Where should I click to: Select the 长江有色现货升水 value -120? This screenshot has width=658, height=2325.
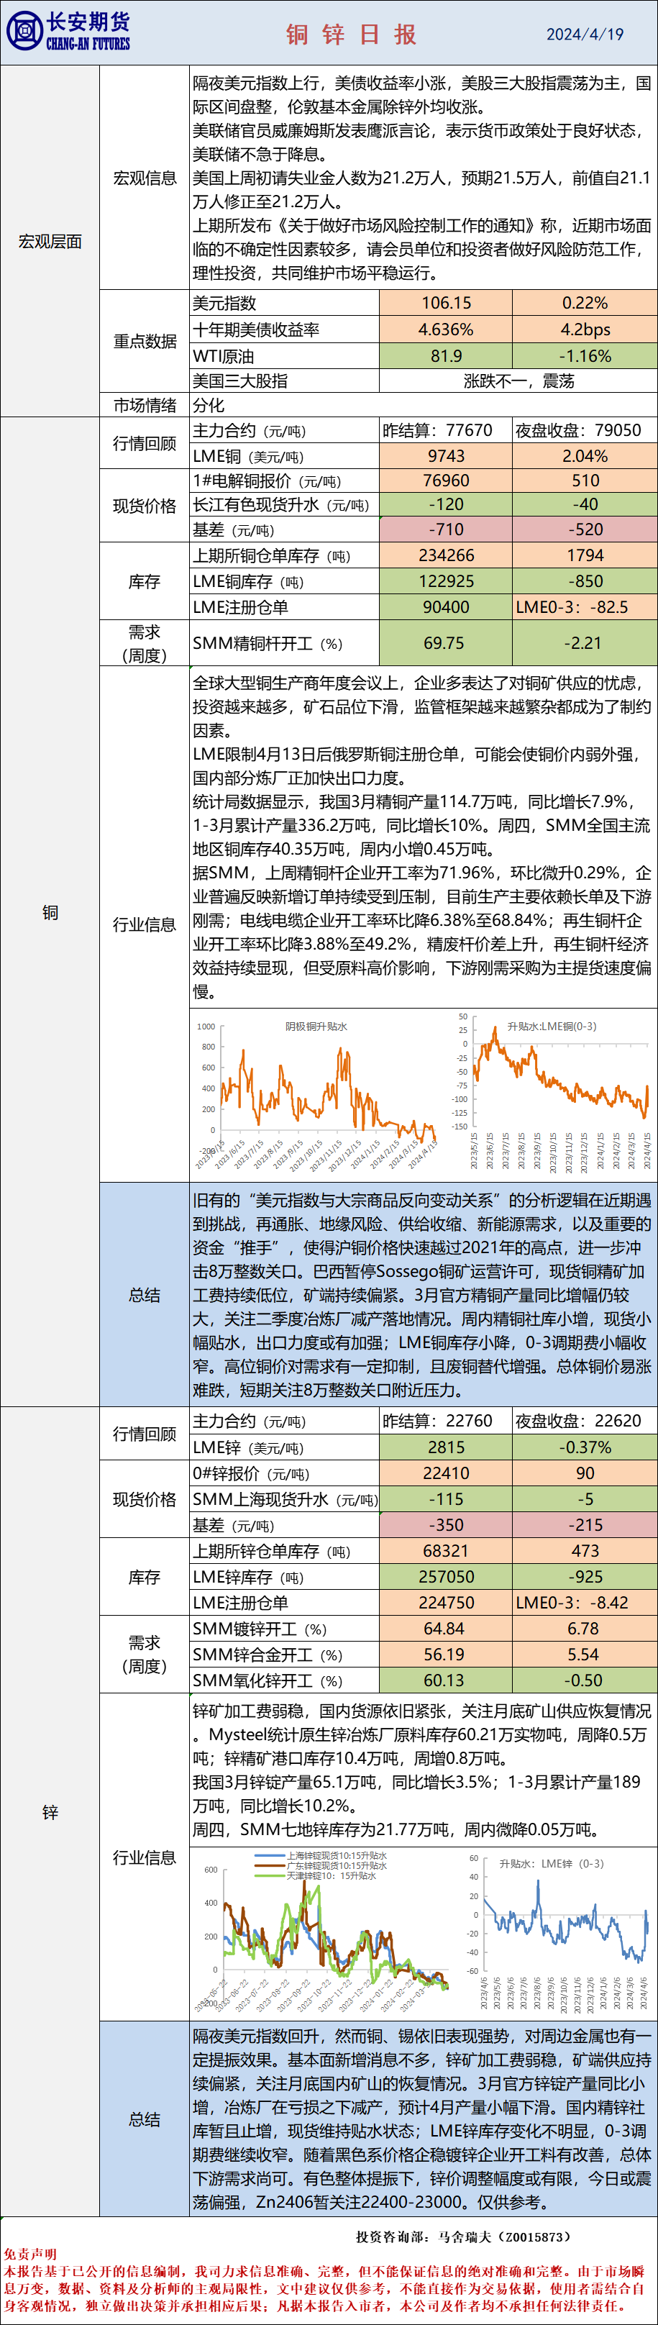446,504
